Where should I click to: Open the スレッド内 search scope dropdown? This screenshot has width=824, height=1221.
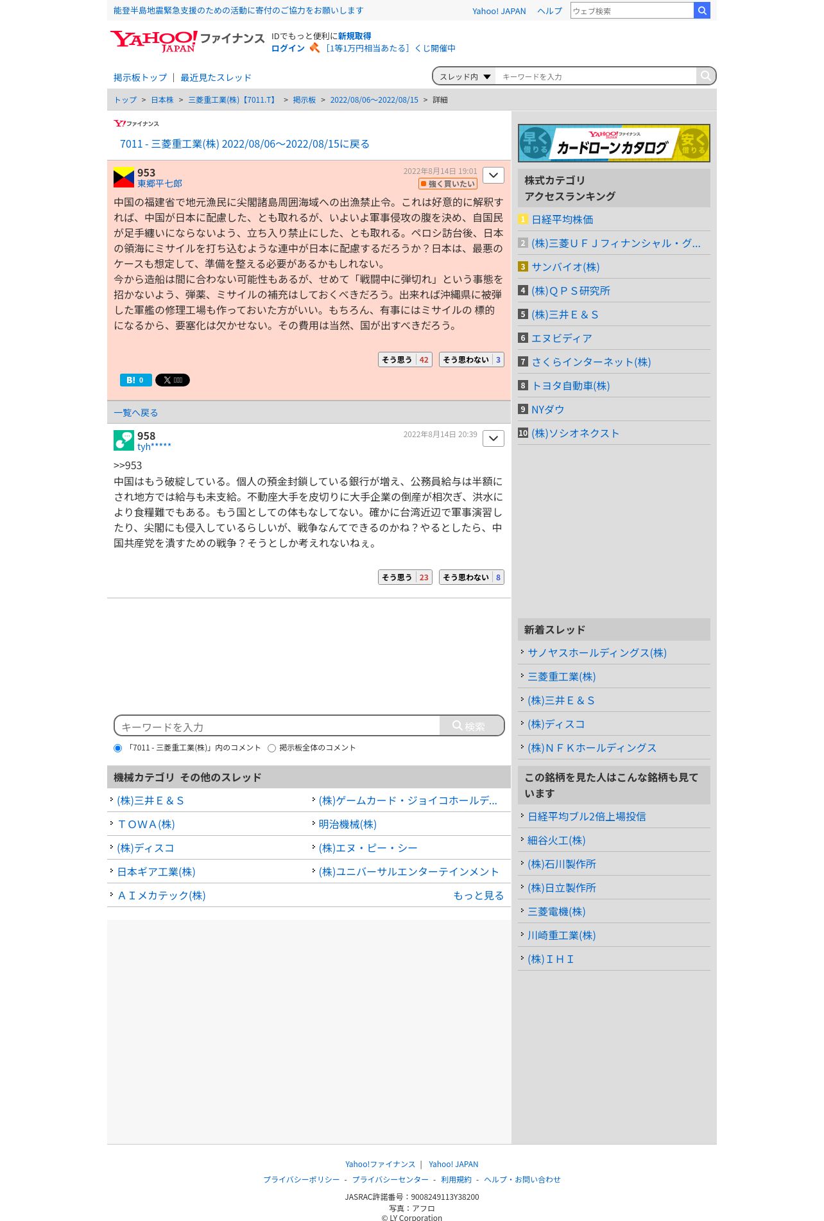pos(465,76)
